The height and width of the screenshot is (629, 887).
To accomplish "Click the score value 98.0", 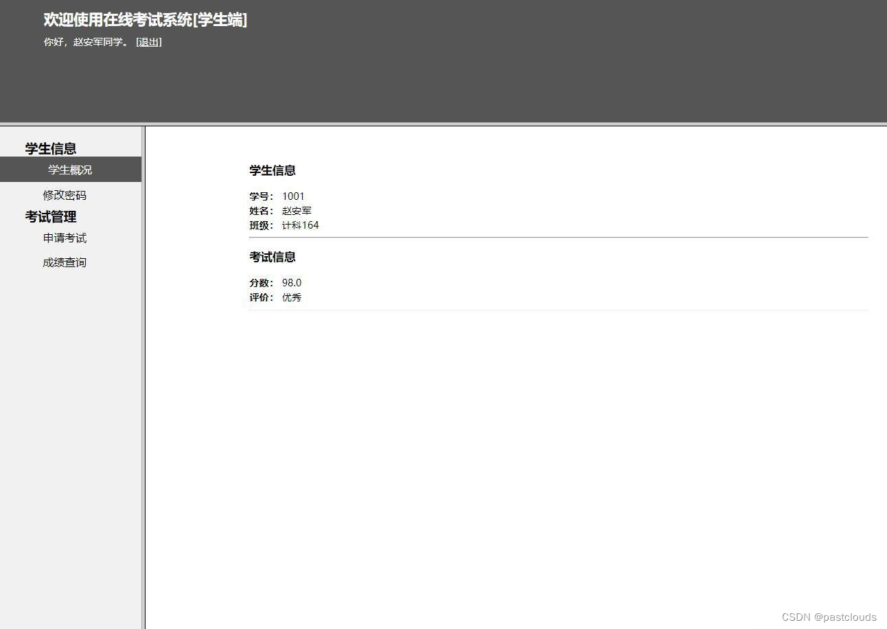I will (x=292, y=283).
